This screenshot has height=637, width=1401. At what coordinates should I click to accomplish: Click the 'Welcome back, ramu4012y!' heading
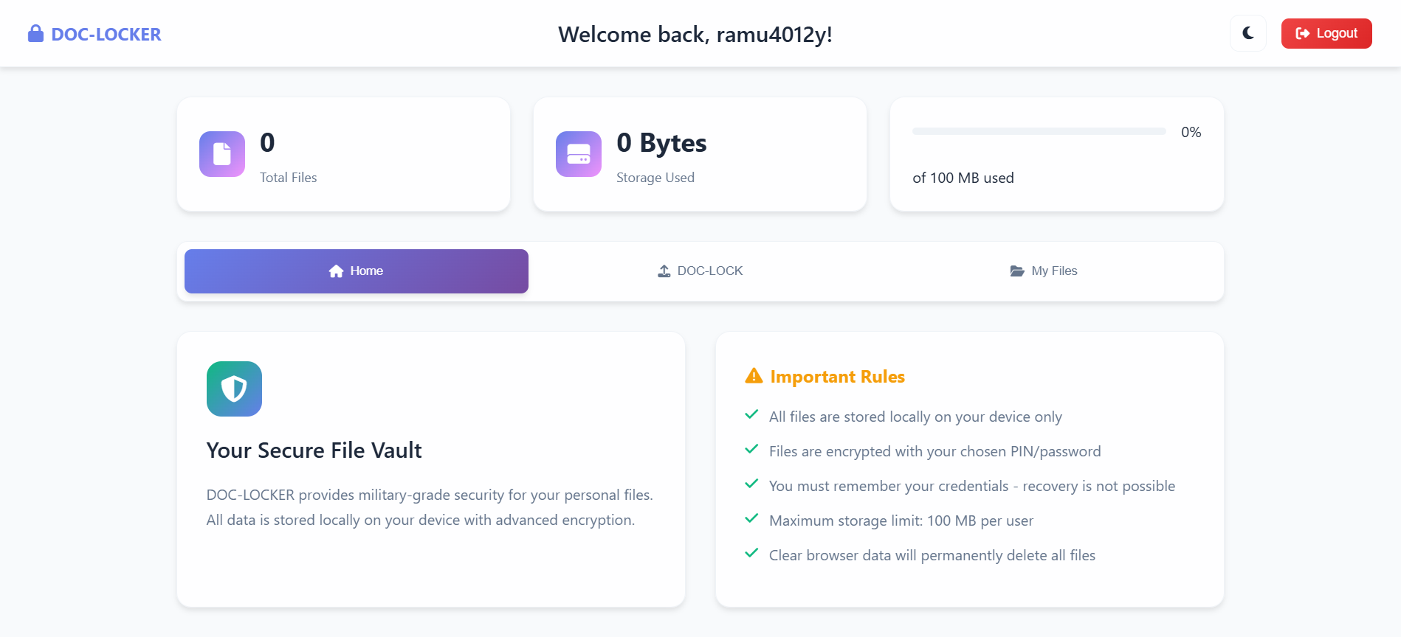point(695,35)
